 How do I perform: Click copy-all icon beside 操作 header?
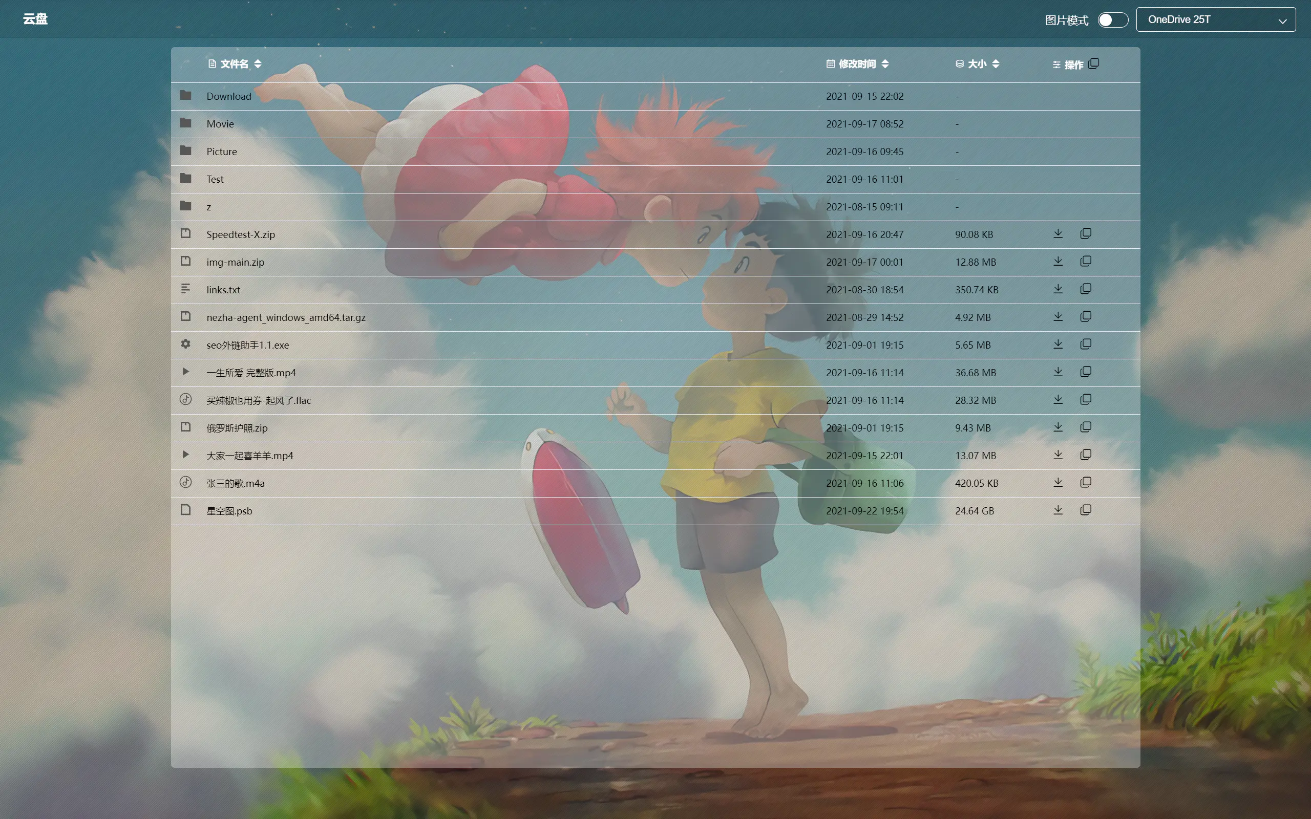point(1094,64)
